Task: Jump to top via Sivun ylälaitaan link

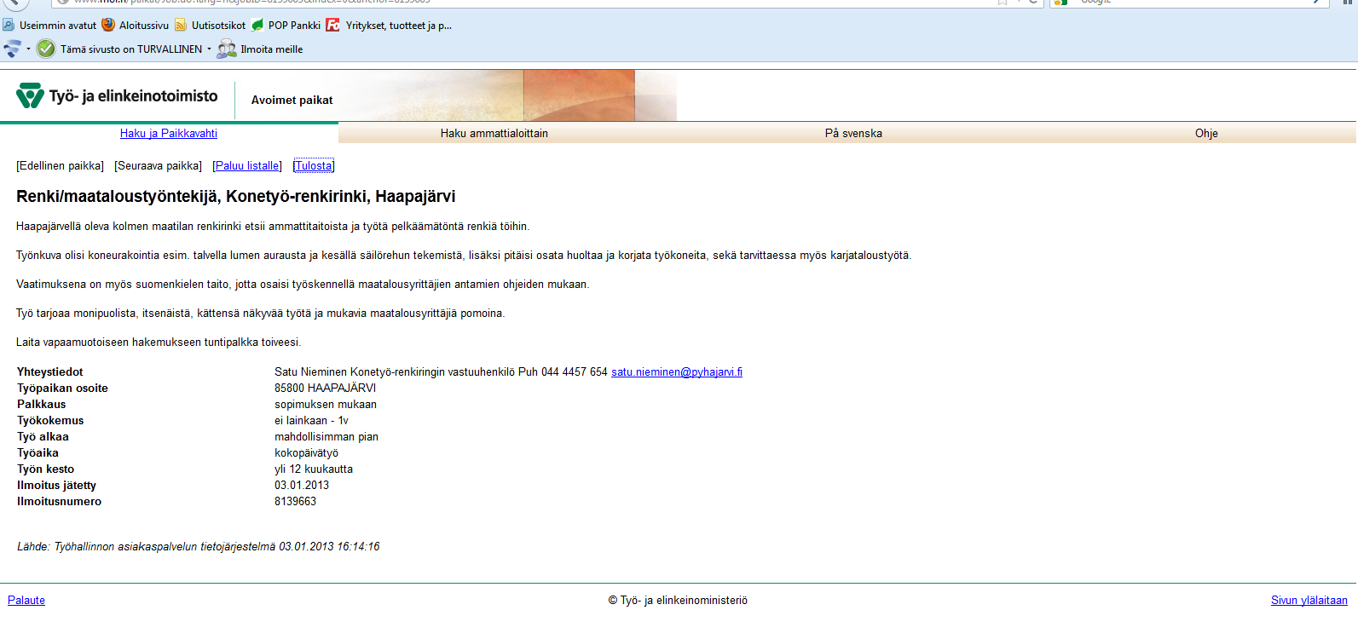Action: (x=1309, y=601)
